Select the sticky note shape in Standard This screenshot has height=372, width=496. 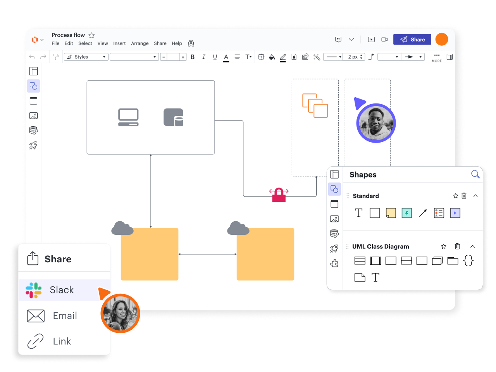[391, 213]
